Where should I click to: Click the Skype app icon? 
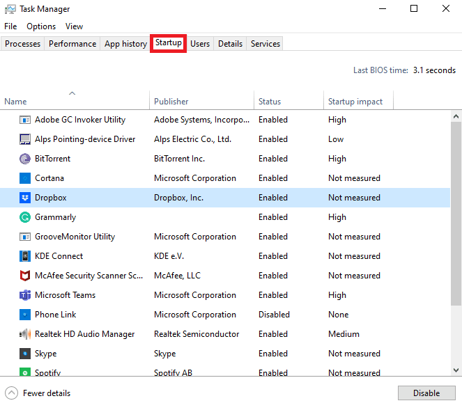pos(25,354)
